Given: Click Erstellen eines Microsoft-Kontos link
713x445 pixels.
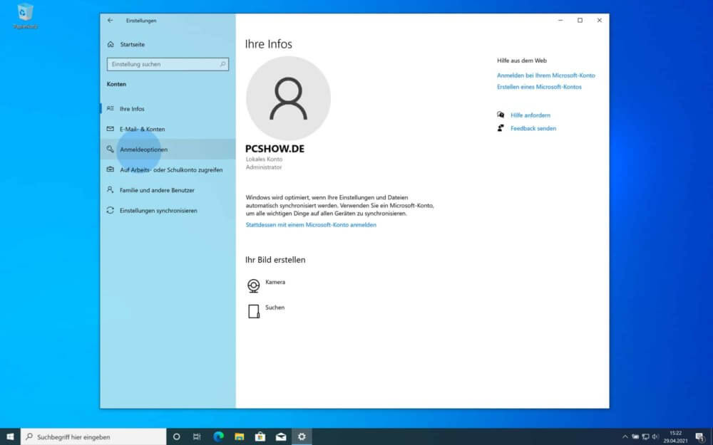Looking at the screenshot, I should pos(538,86).
